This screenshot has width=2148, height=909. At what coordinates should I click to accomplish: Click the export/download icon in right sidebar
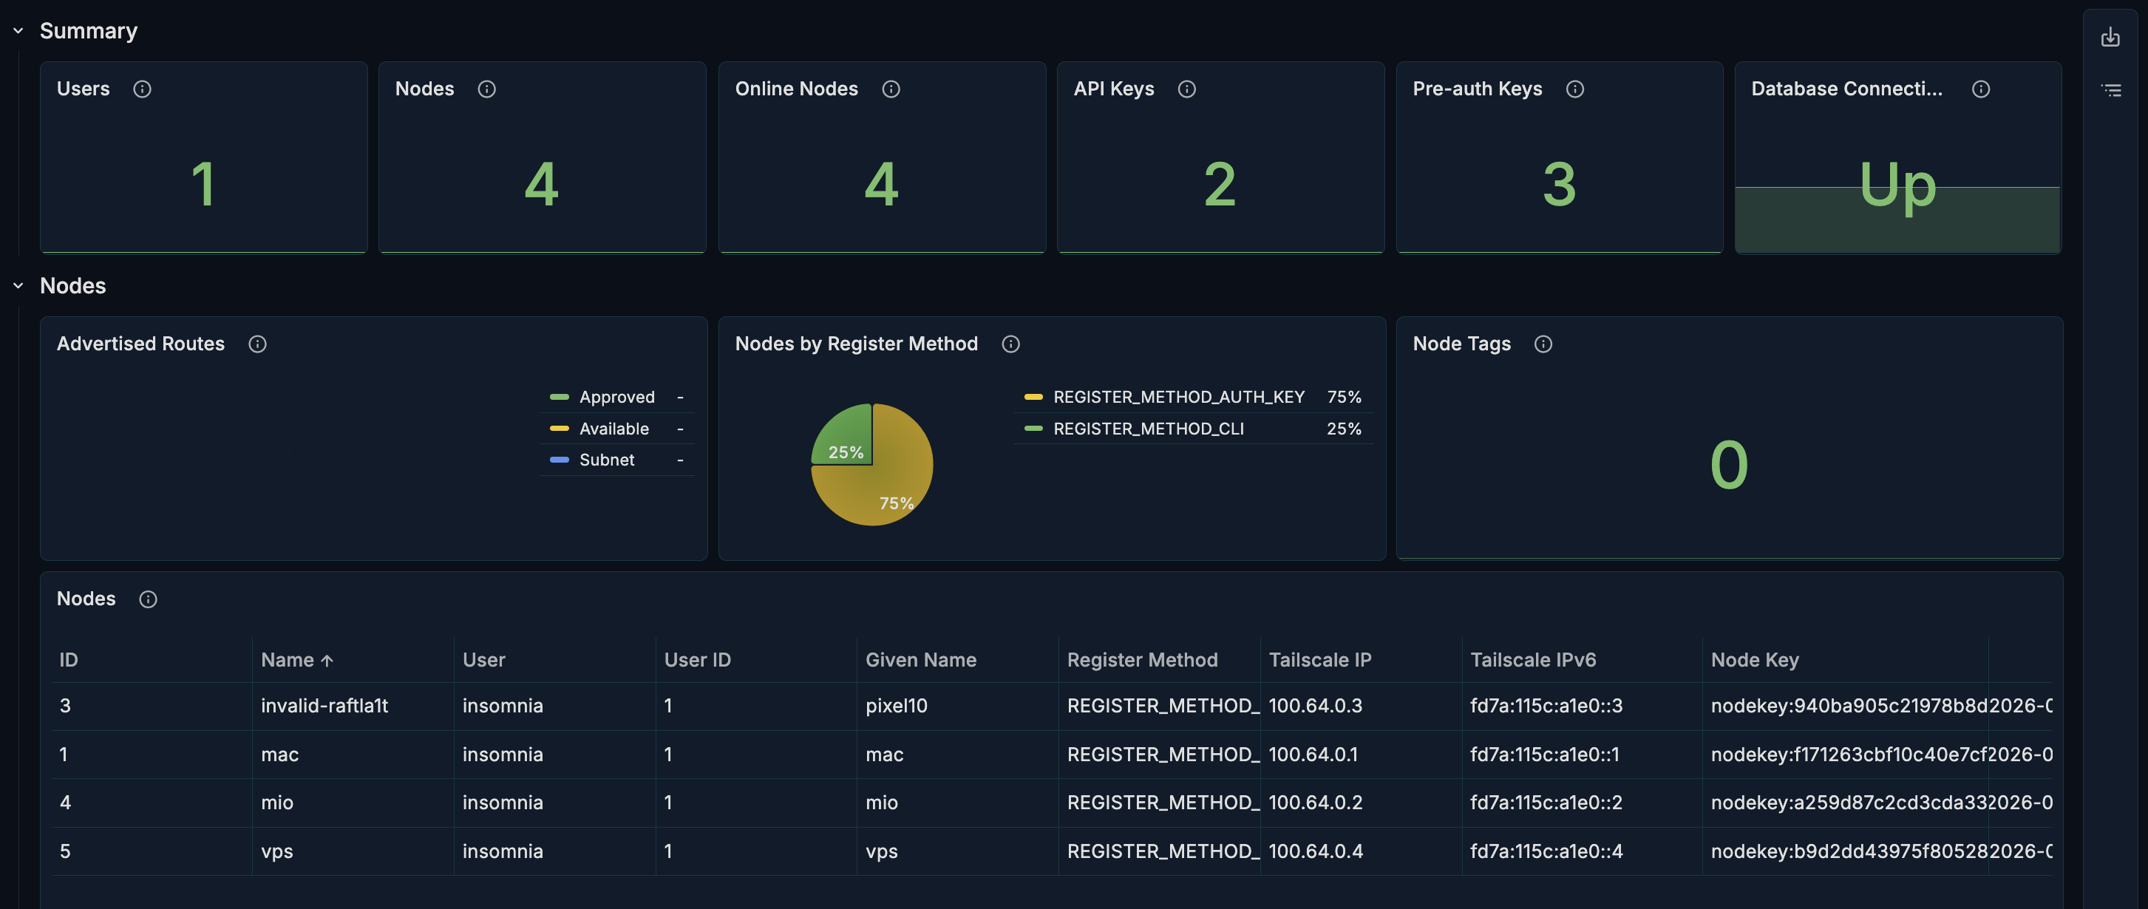2110,37
